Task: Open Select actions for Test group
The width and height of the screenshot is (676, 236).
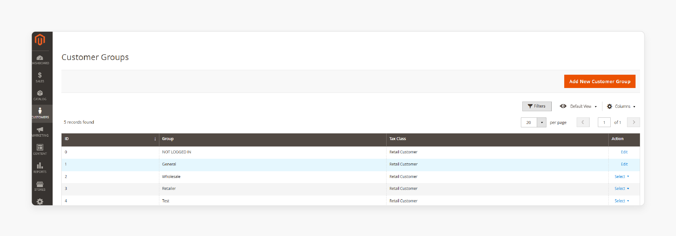Action: pos(622,201)
